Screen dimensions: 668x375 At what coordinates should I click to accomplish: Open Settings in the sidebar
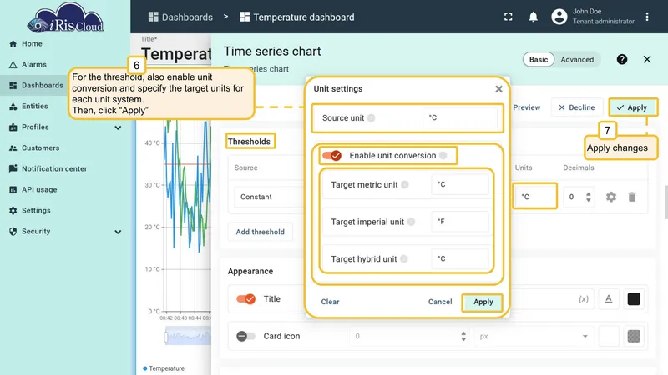coord(30,211)
